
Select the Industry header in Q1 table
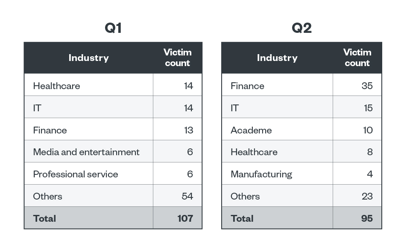click(88, 58)
